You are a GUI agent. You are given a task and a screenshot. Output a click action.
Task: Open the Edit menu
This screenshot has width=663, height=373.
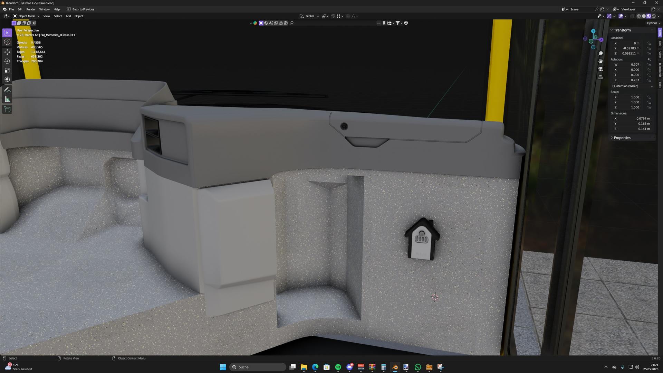(x=20, y=9)
